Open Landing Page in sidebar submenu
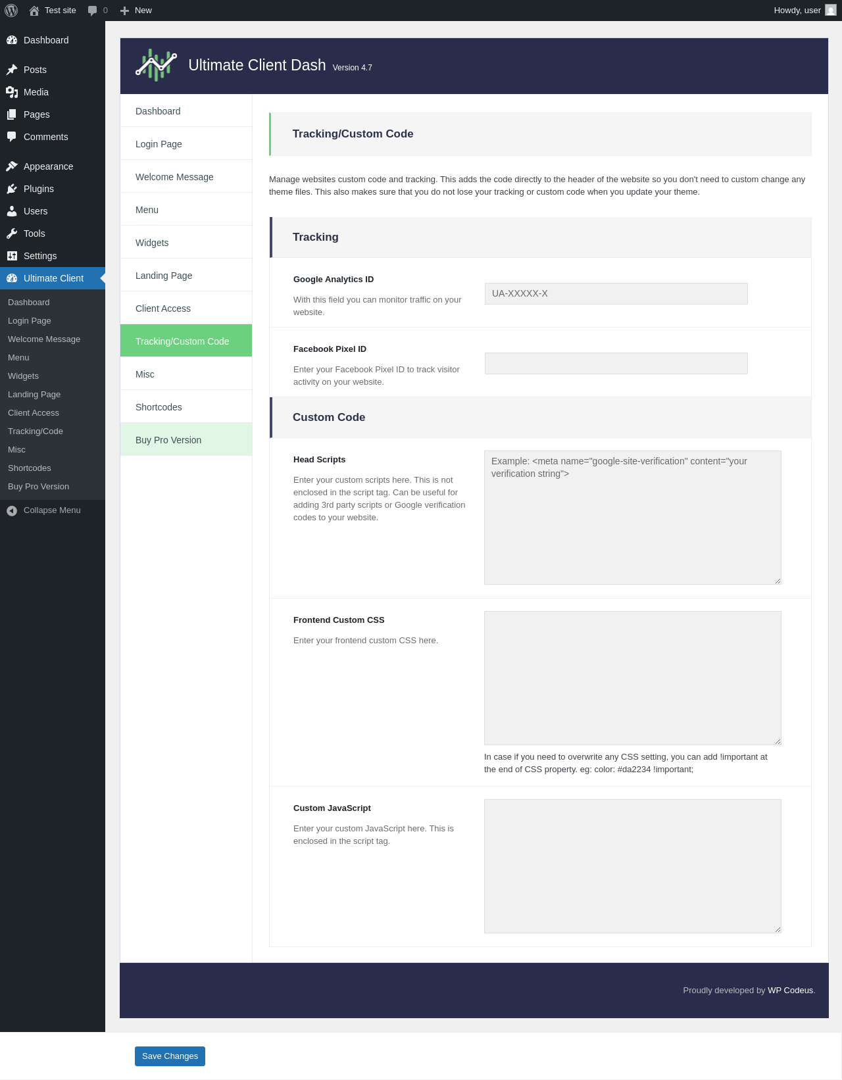This screenshot has height=1080, width=842. (53, 395)
